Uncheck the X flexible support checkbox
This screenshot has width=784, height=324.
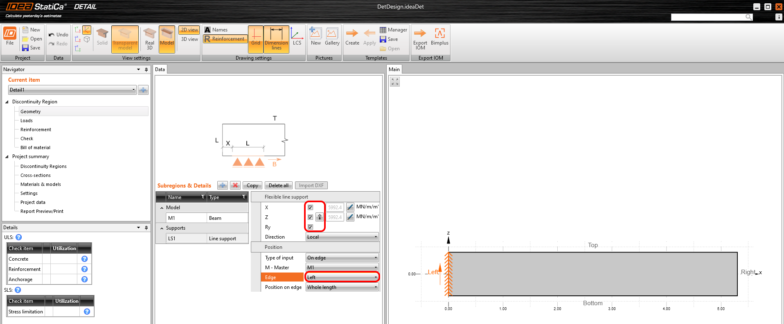point(310,207)
